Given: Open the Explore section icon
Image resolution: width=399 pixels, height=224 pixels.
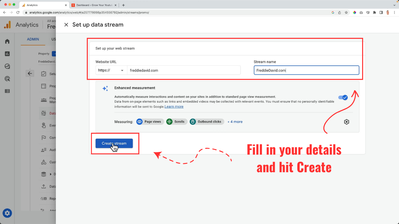Looking at the screenshot, I should [7, 66].
